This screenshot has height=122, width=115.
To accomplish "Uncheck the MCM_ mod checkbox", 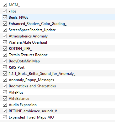I will coord(5,5).
